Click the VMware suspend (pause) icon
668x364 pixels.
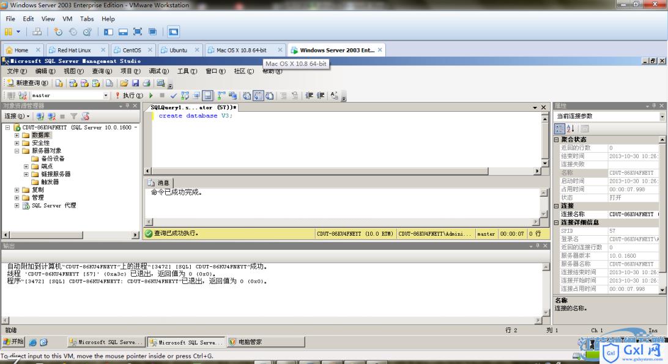8,32
